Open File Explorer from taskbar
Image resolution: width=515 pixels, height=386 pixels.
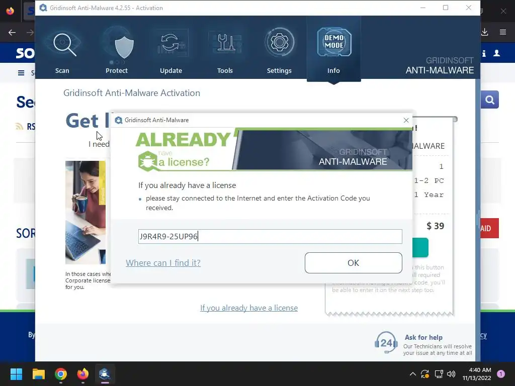[38, 374]
